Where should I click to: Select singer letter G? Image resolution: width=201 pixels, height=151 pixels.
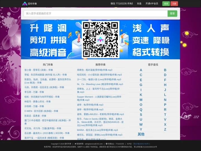click(141, 85)
